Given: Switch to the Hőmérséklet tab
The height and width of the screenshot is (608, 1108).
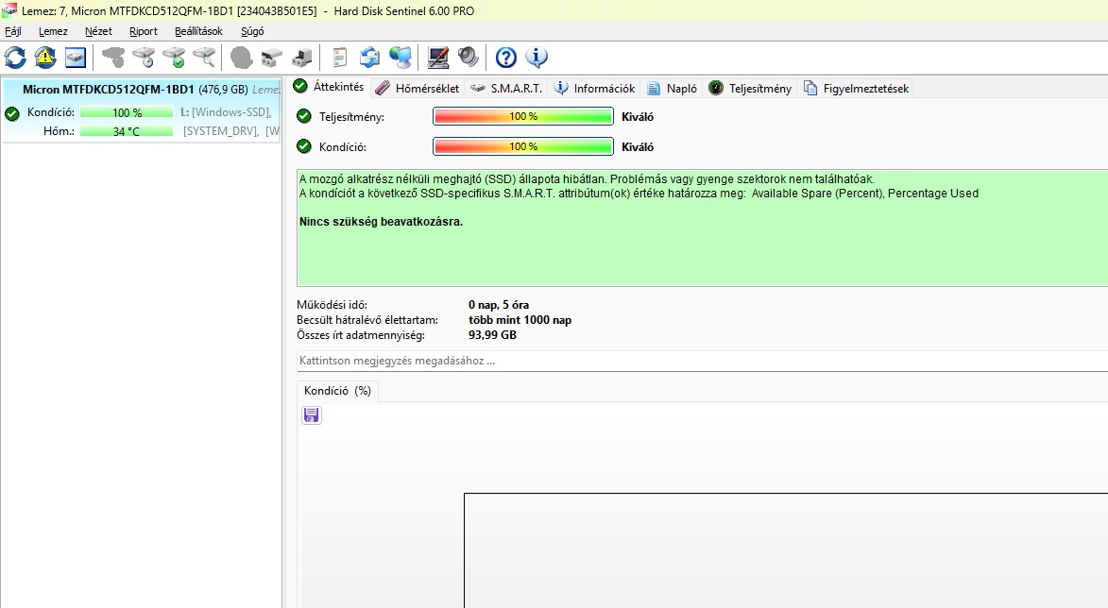Looking at the screenshot, I should tap(418, 88).
